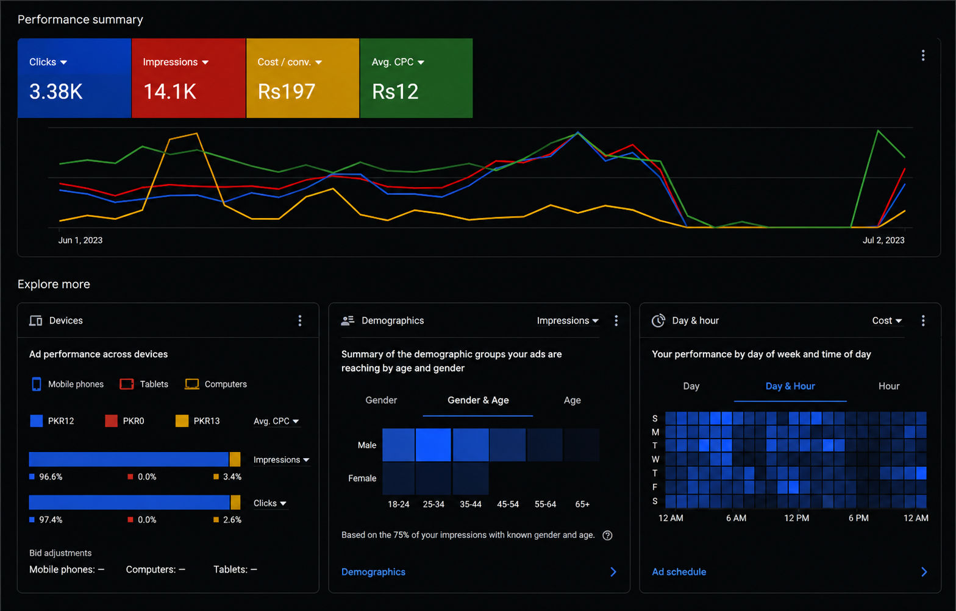The image size is (956, 611).
Task: Click the Tablets legend icon
Action: click(127, 384)
